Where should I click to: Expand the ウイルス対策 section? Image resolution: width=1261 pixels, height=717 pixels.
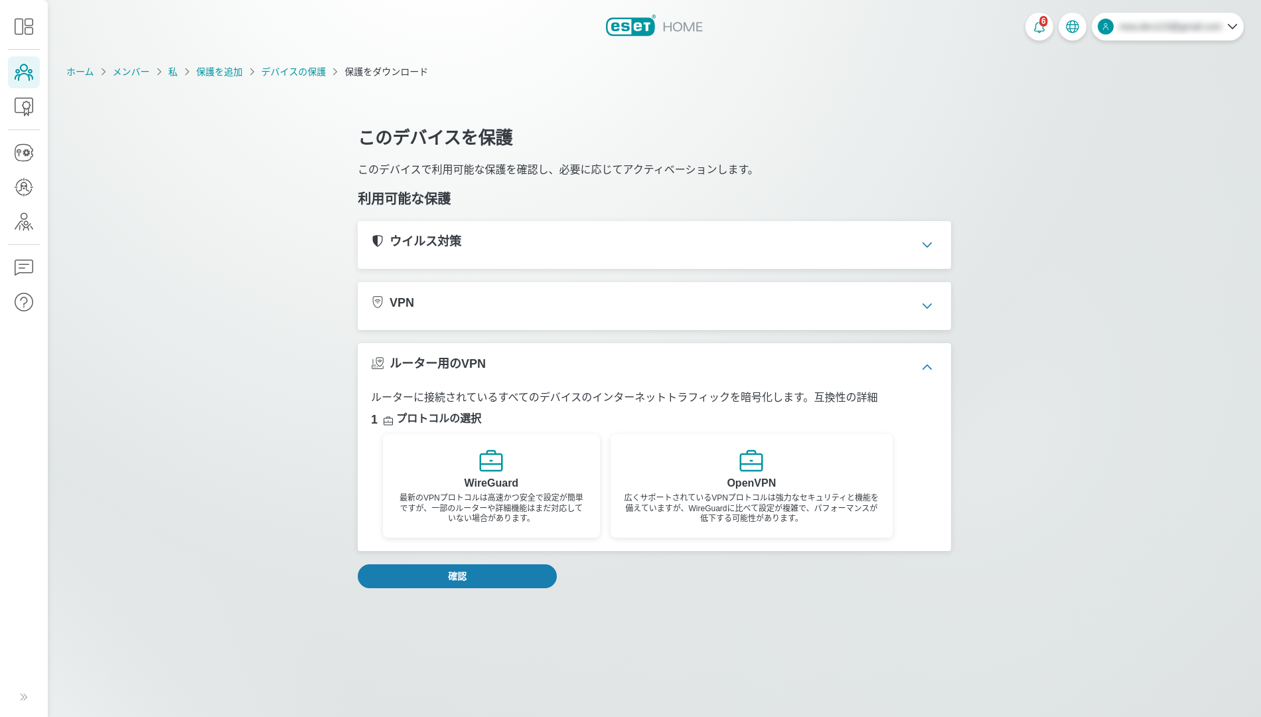click(x=927, y=245)
